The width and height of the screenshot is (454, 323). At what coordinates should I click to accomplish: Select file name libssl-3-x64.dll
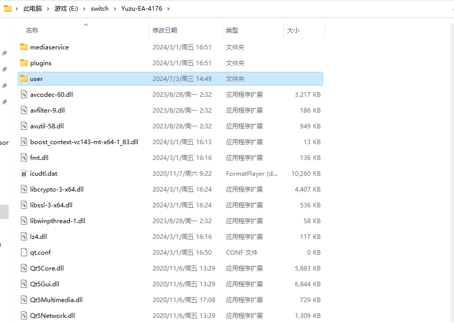point(51,205)
